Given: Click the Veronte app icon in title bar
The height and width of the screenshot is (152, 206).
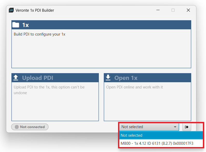Looking at the screenshot, I should (x=11, y=10).
